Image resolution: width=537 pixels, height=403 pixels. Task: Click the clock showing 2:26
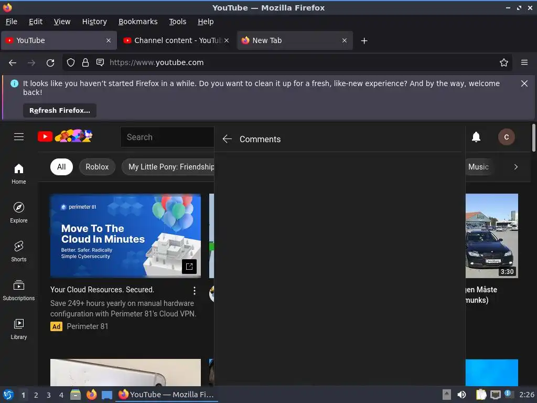click(527, 395)
